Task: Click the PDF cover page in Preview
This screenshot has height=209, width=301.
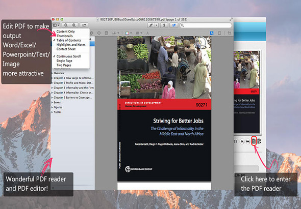Action: (x=164, y=108)
